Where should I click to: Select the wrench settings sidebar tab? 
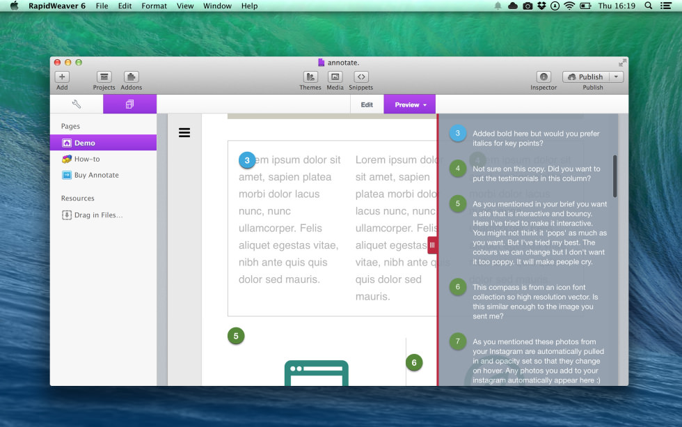[x=77, y=104]
